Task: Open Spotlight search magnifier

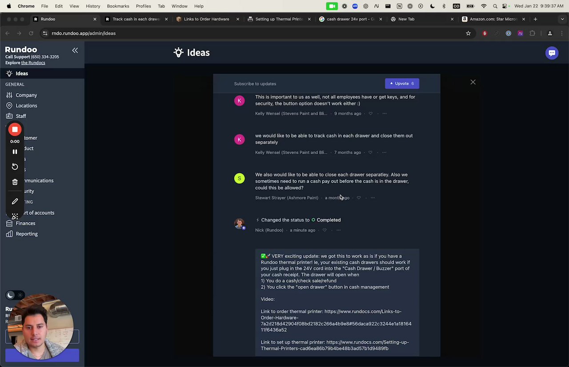Action: 495,6
